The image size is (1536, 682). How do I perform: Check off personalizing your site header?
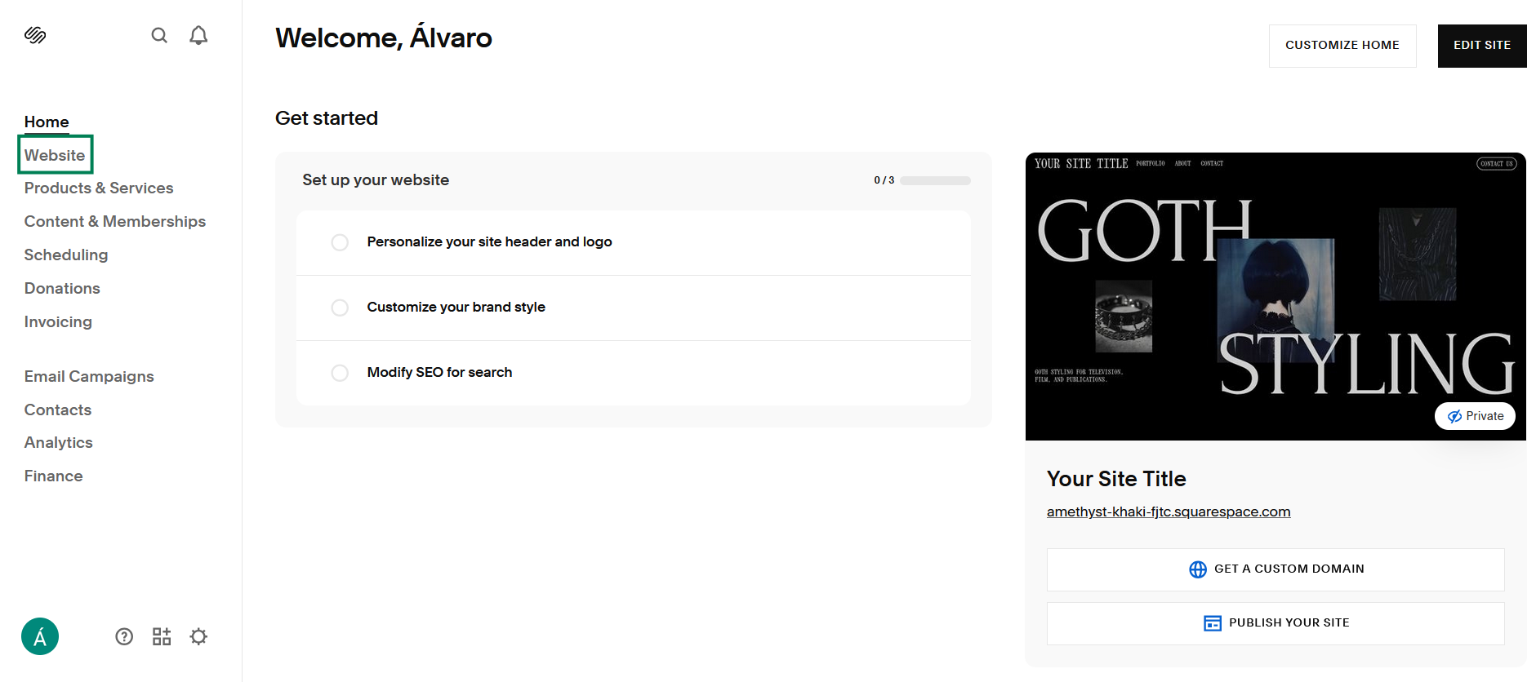[x=340, y=242]
